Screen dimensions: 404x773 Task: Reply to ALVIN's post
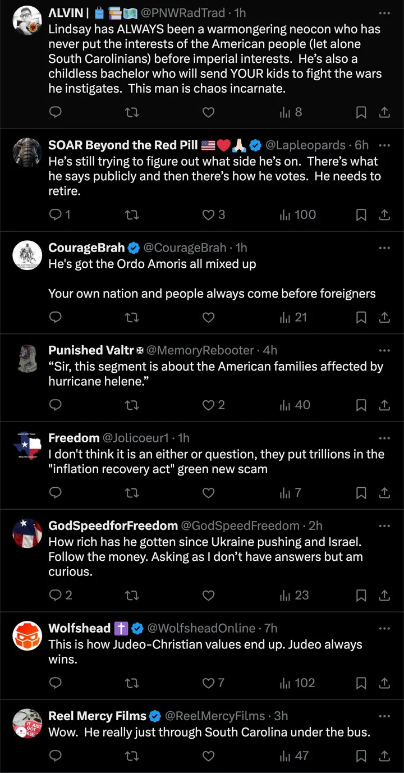coord(56,112)
